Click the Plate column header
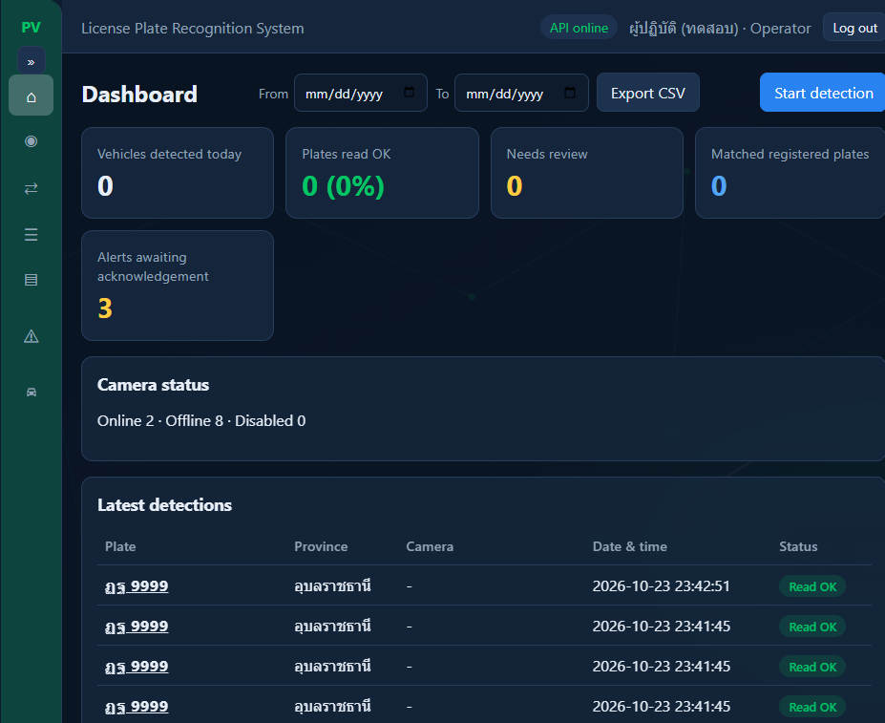The image size is (885, 723). pyautogui.click(x=120, y=546)
